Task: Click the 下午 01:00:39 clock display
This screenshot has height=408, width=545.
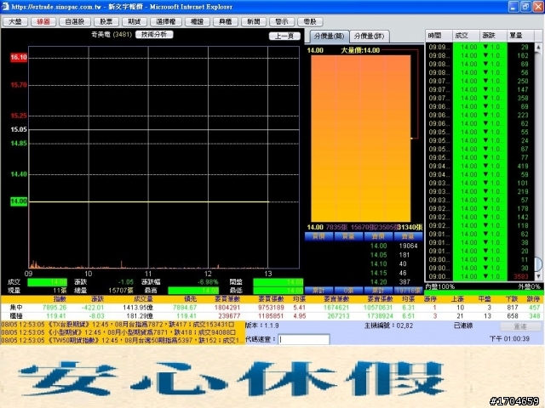Action: click(509, 338)
